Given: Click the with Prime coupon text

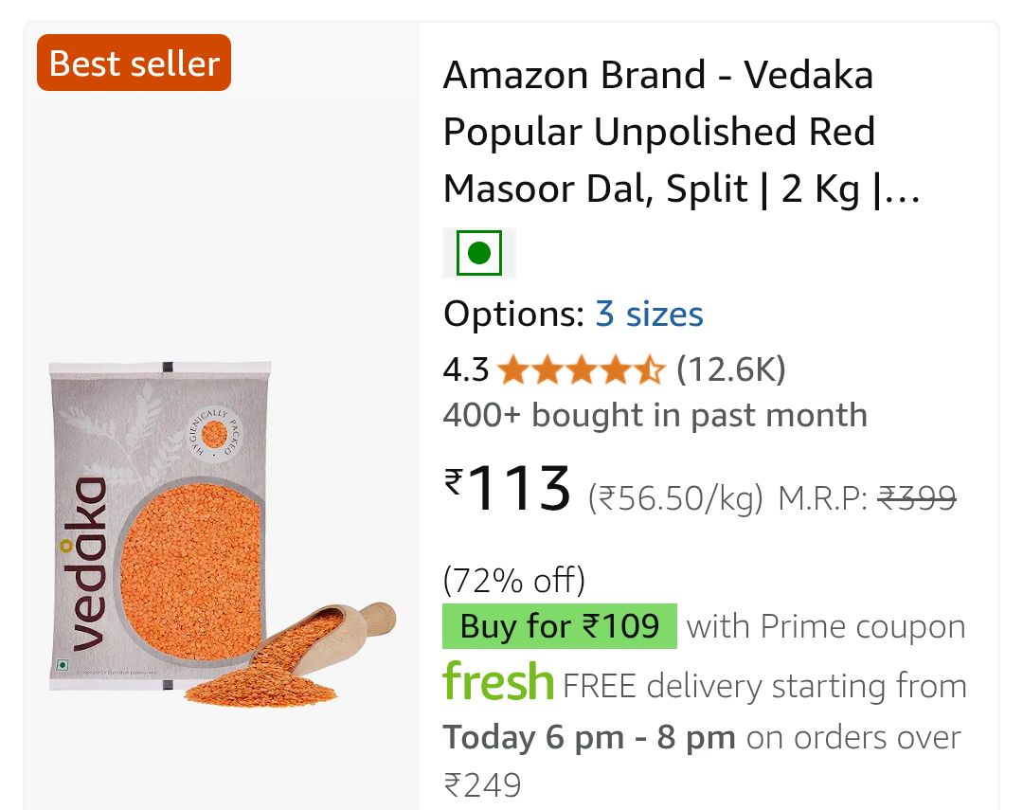Looking at the screenshot, I should 826,626.
